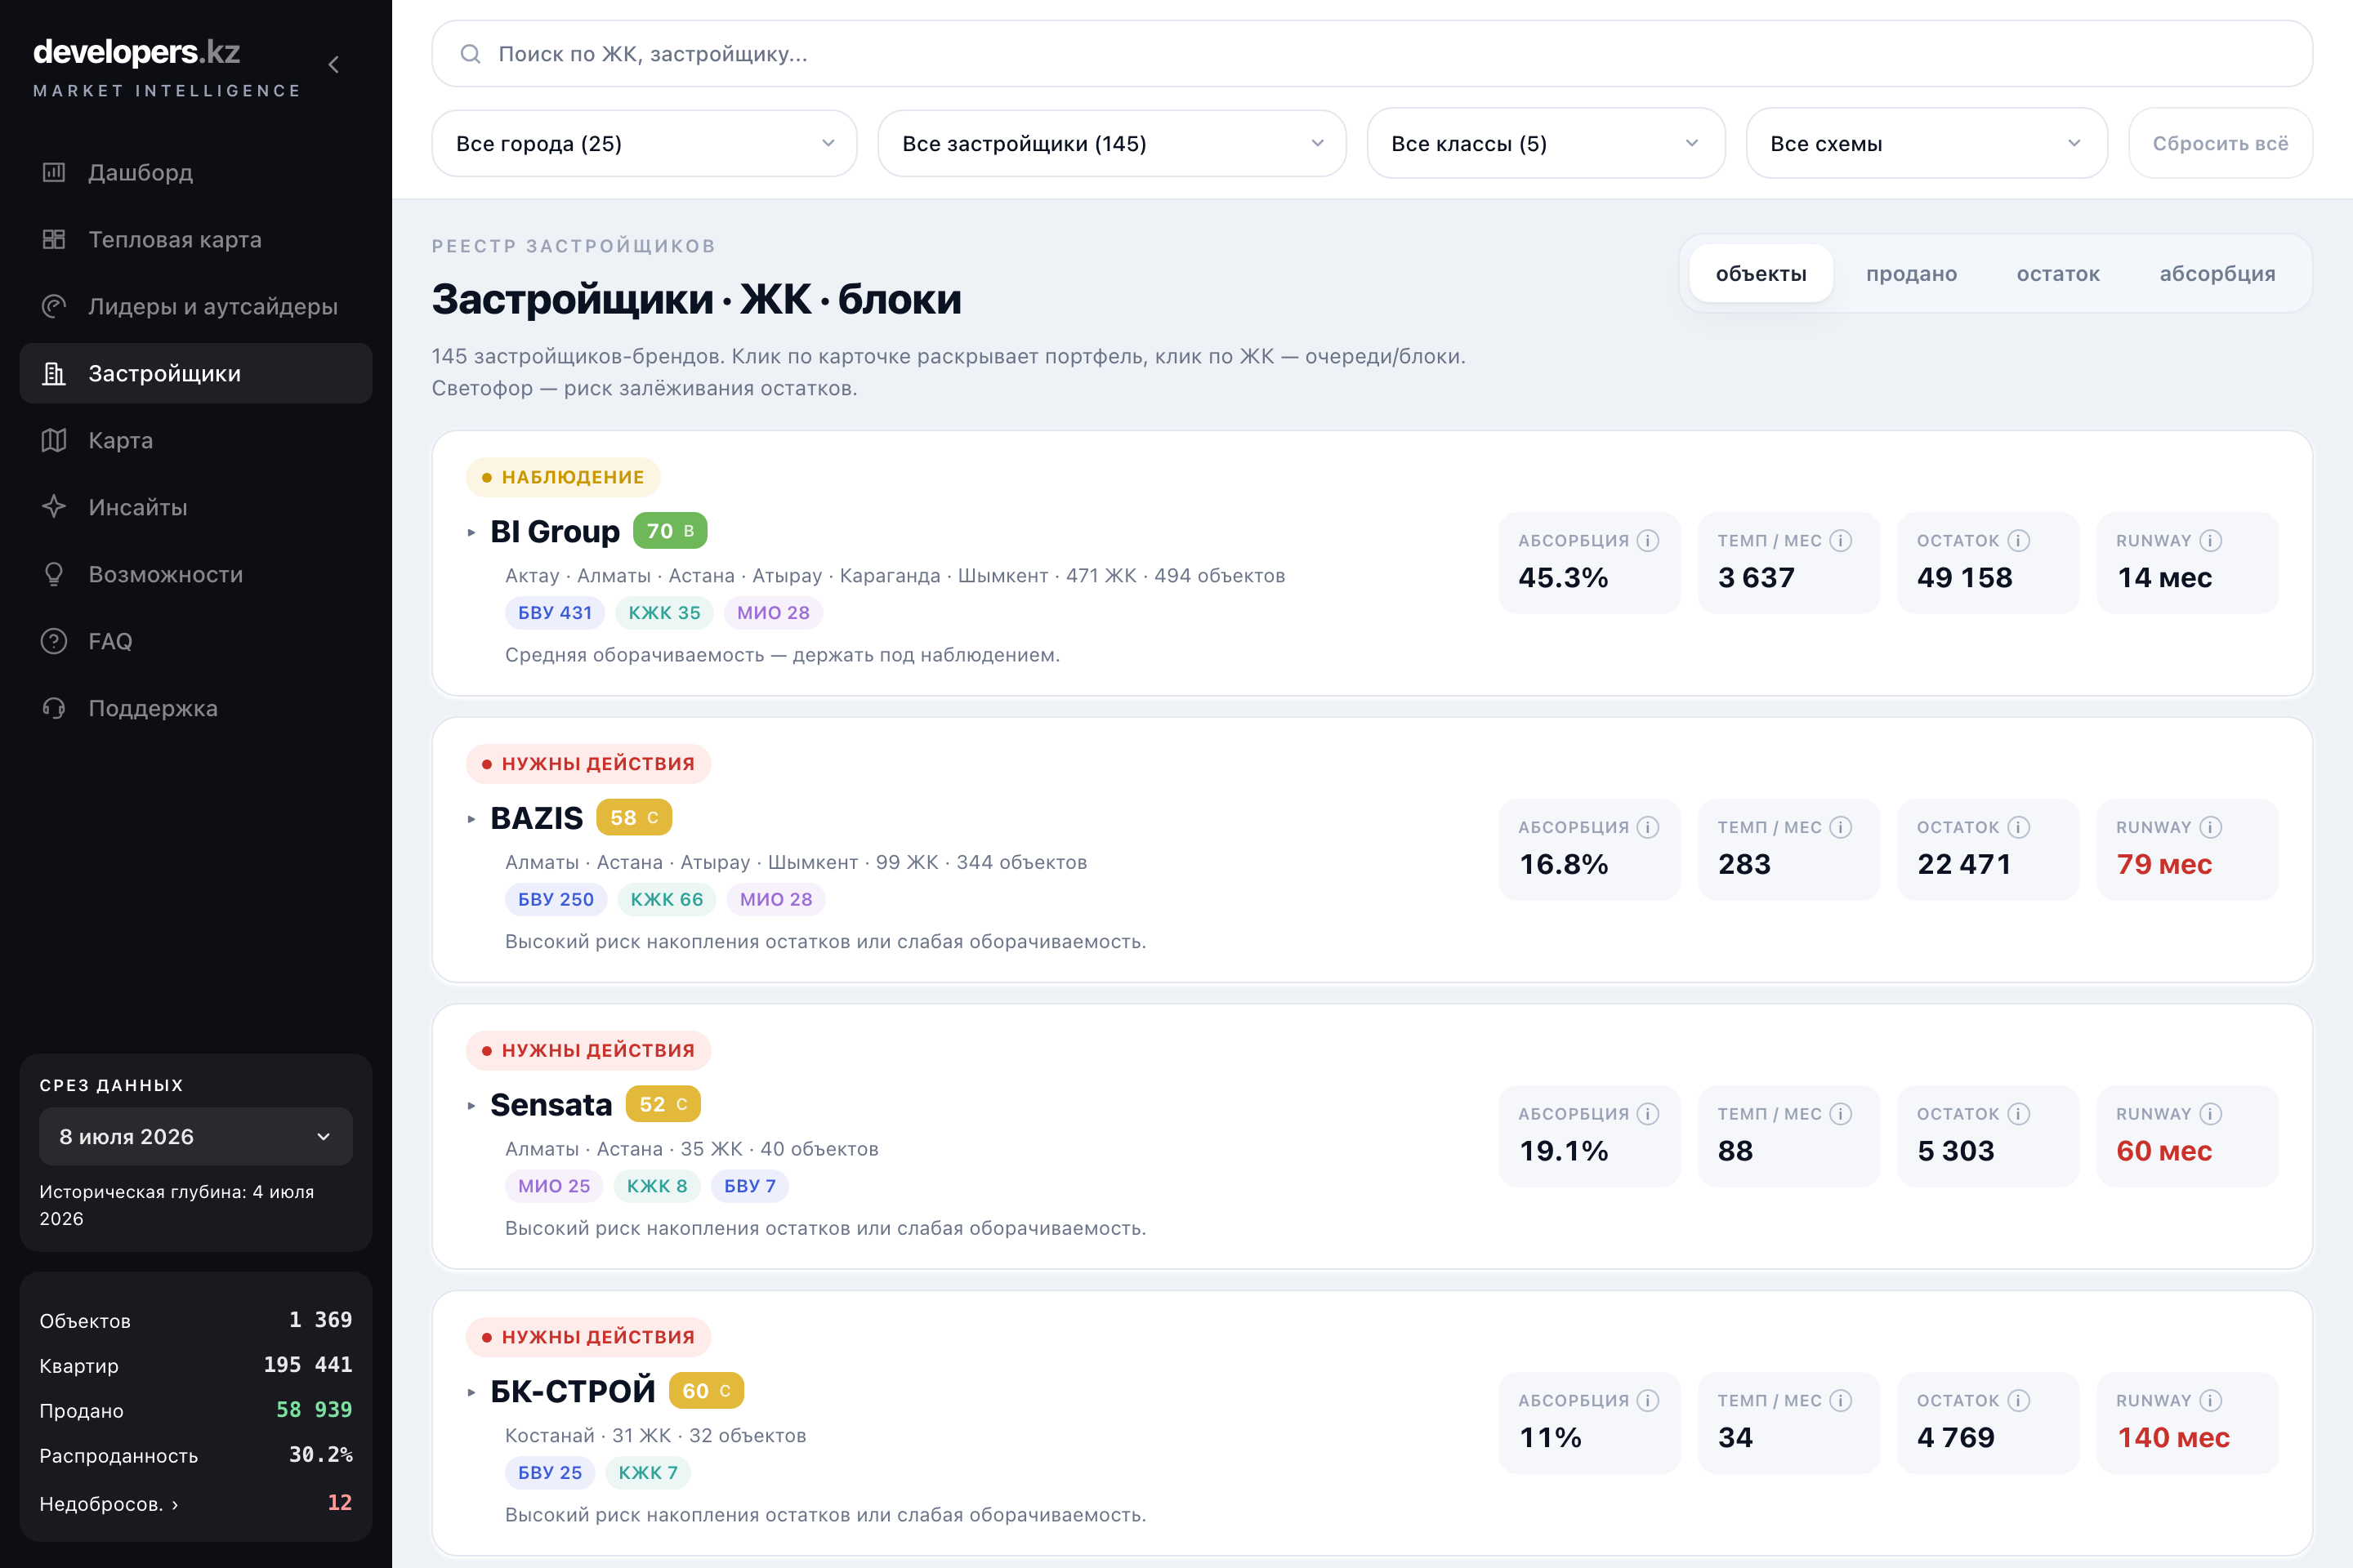Click the Лидеры и аутсайдеры icon
Image resolution: width=2353 pixels, height=1568 pixels.
[x=54, y=306]
